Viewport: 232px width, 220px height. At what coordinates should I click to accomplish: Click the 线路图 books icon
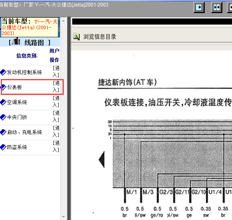(x=16, y=41)
